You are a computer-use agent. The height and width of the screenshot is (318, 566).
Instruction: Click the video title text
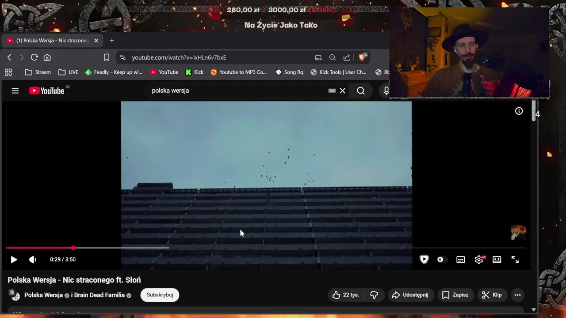[x=74, y=280]
